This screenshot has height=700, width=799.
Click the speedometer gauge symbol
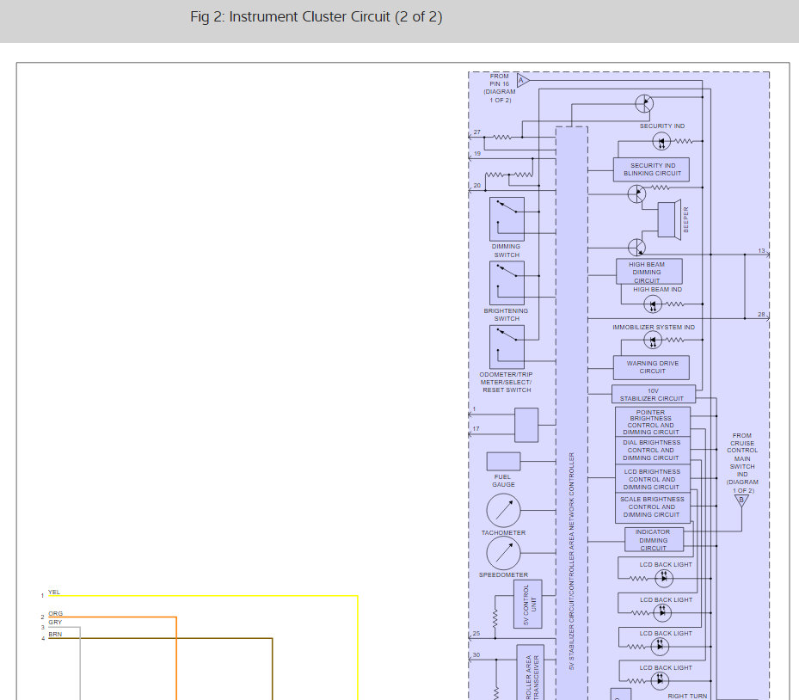[503, 553]
